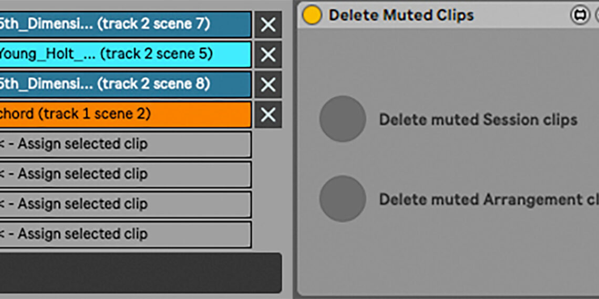Toggle the yellow device activator button
The height and width of the screenshot is (299, 599).
tap(312, 16)
